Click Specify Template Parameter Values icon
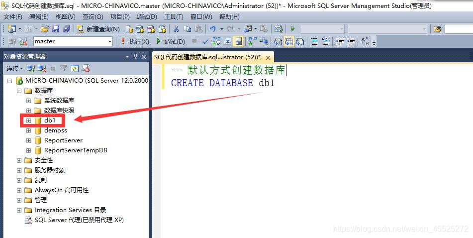Viewport: 473px width, 238px height. pos(365,41)
